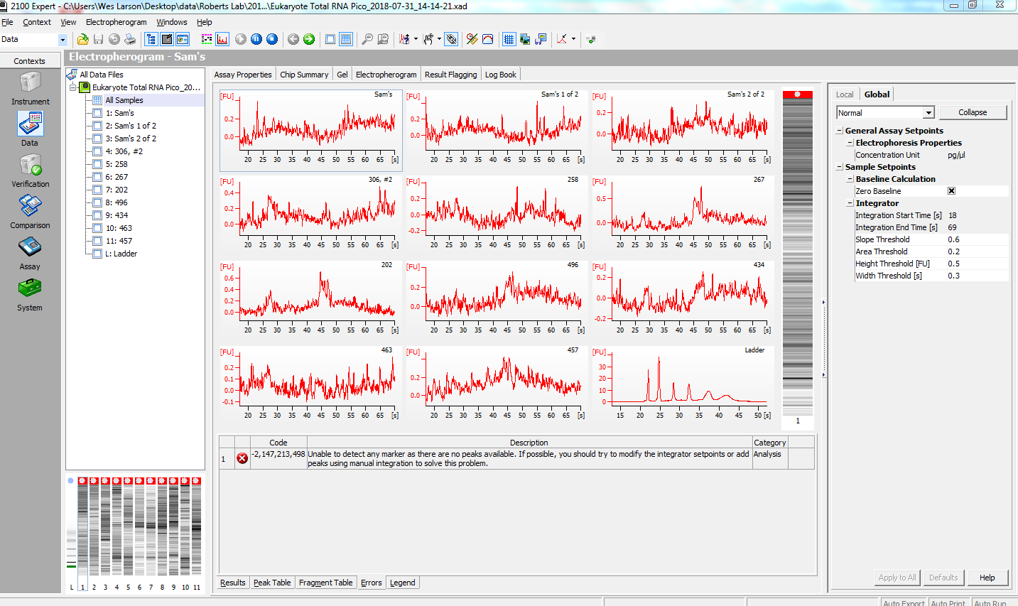Viewport: 1018px width, 606px height.
Task: Click the Print toolbar icon
Action: [x=130, y=39]
